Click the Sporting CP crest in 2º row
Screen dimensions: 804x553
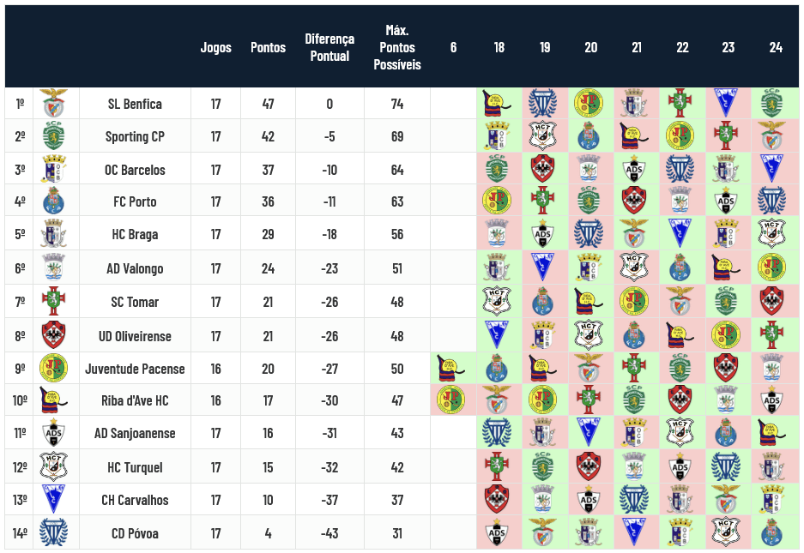pos(56,136)
